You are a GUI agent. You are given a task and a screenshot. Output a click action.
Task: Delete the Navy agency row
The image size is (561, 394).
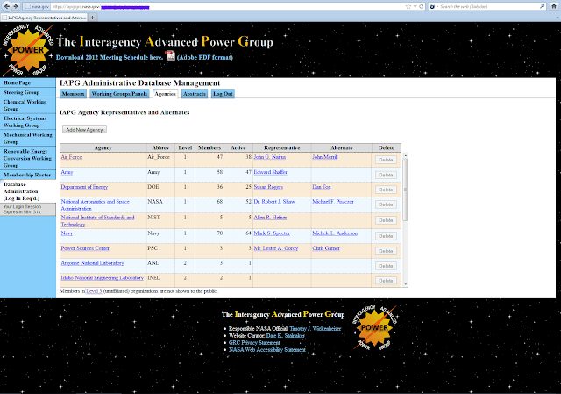[x=386, y=236]
